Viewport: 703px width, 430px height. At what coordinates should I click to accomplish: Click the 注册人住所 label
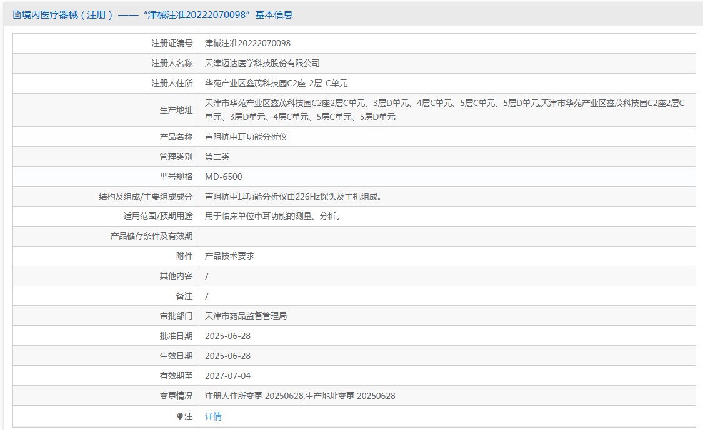[x=172, y=83]
